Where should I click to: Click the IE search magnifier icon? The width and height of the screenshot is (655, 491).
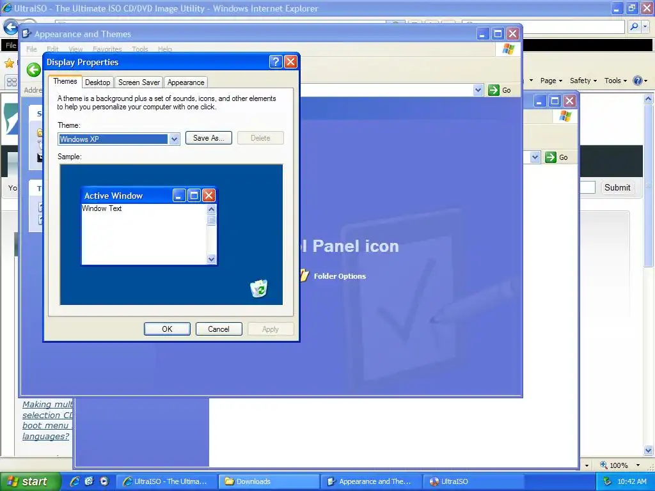[x=634, y=27]
